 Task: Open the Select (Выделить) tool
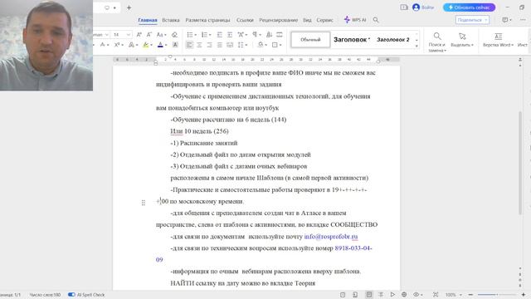click(x=462, y=40)
